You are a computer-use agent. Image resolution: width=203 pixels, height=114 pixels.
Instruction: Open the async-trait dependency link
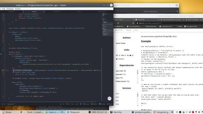coord(121,71)
